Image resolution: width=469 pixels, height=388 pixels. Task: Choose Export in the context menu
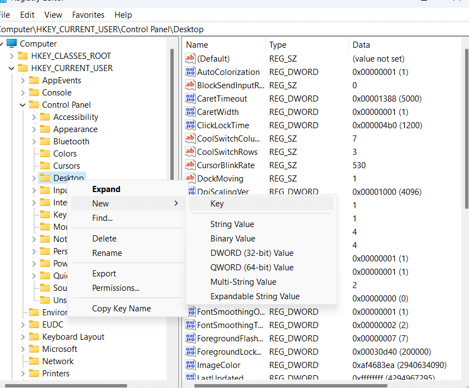128,274
